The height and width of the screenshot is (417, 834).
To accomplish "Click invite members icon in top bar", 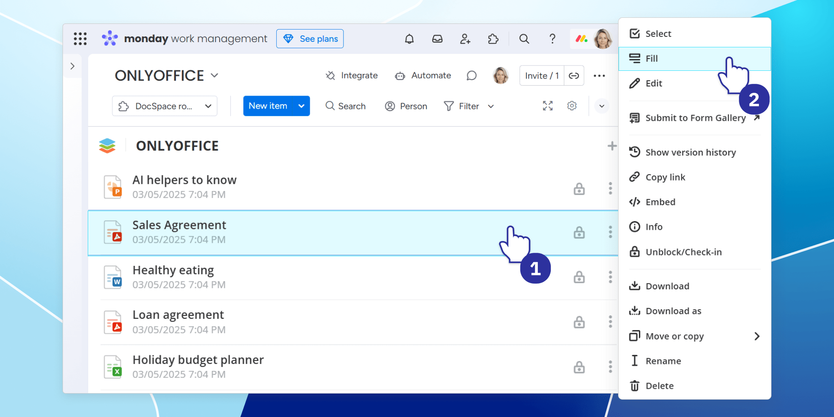I will point(465,39).
